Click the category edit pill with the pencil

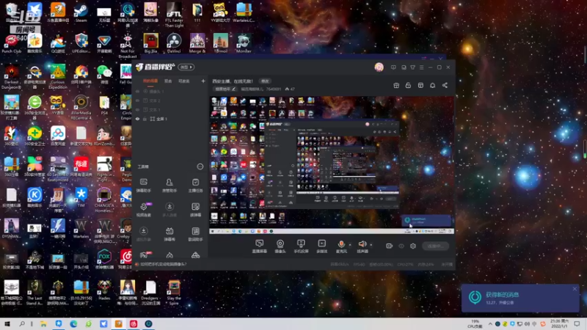coord(225,89)
